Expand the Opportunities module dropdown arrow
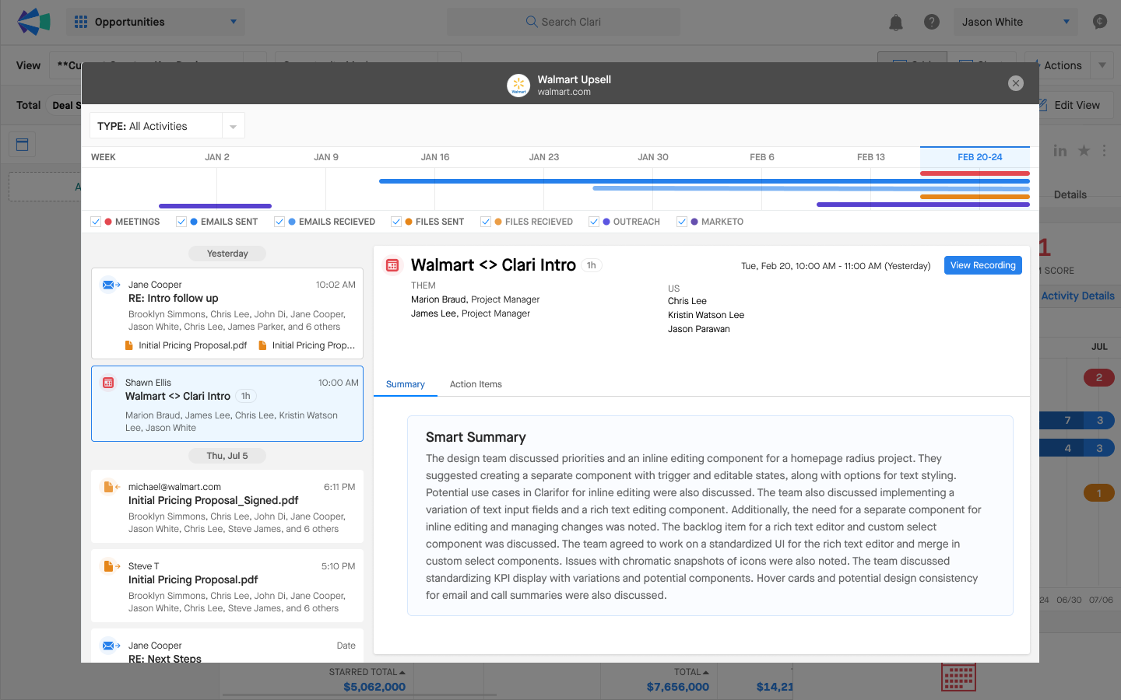The width and height of the screenshot is (1121, 700). [234, 22]
